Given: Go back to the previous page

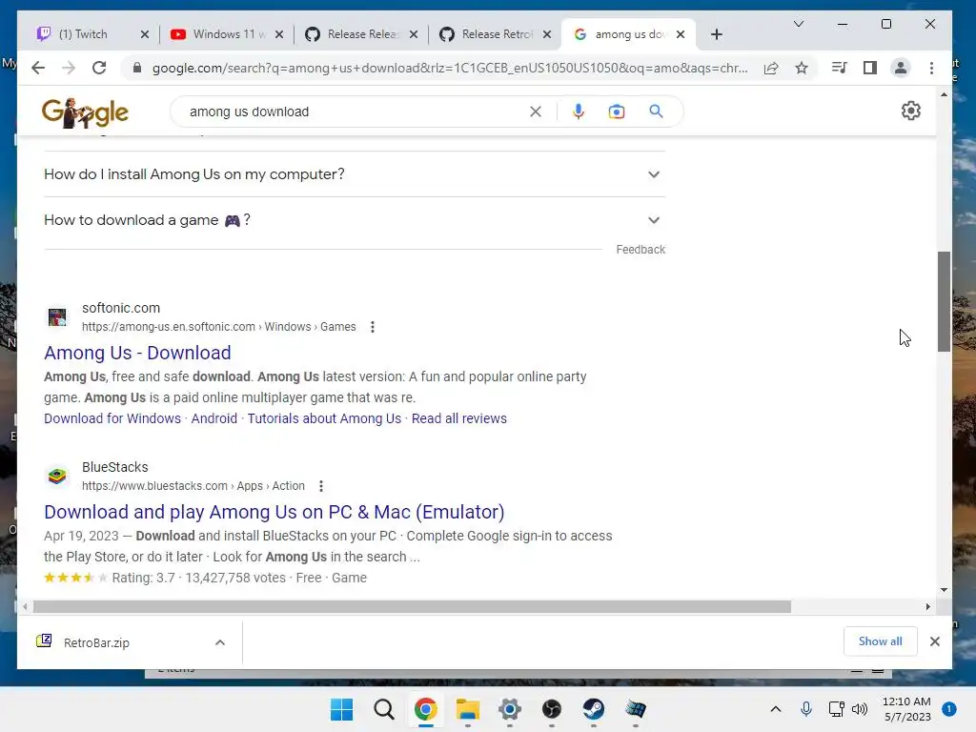Looking at the screenshot, I should pos(38,68).
